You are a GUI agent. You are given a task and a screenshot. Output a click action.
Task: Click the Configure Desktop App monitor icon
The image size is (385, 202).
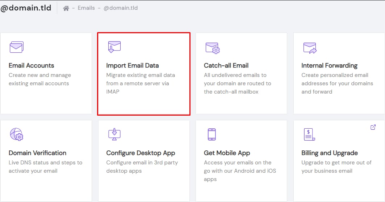114,134
